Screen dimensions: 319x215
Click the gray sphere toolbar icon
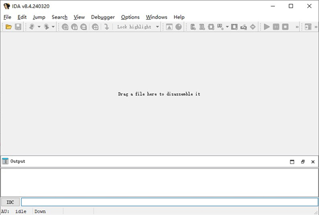[x=179, y=27]
